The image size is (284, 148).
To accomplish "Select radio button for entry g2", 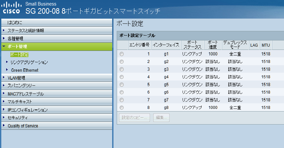I will (122, 62).
